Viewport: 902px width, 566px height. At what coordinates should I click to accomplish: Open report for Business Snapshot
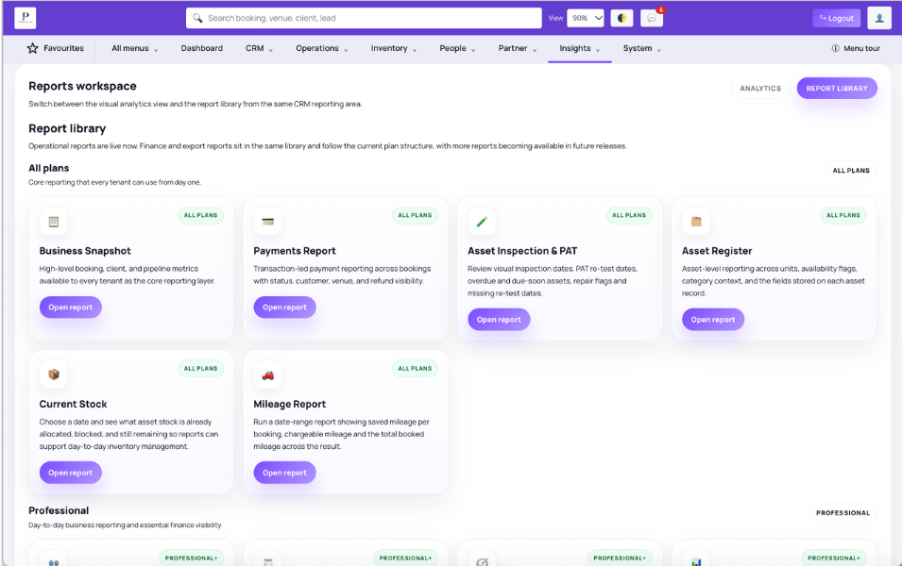pos(70,307)
